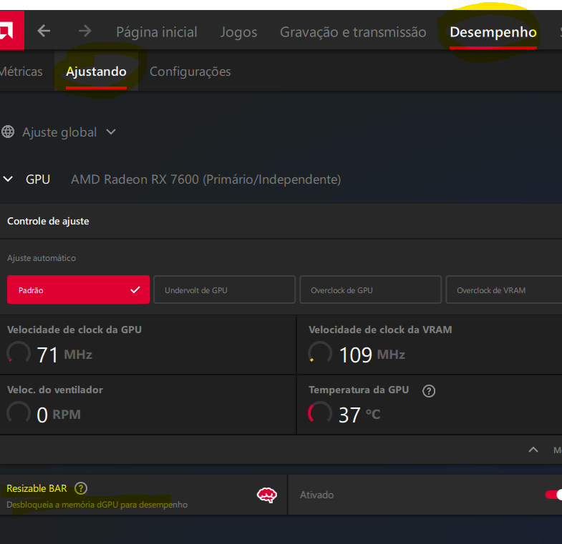The image size is (562, 544).
Task: Toggle the Resizable BAR Ativado switch
Action: click(553, 495)
